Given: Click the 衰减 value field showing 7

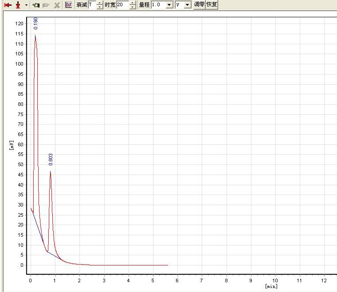Looking at the screenshot, I should 92,5.
